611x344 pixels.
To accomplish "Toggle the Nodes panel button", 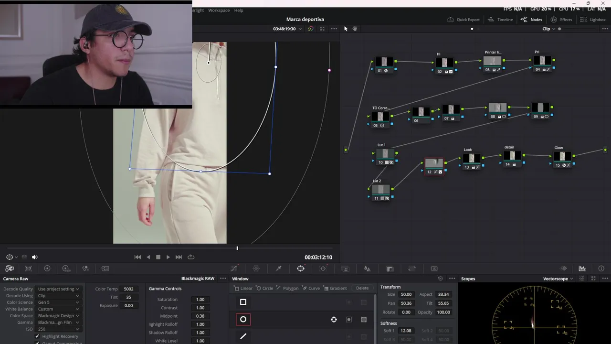I will (531, 20).
